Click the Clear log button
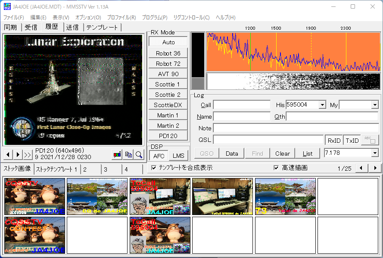The width and height of the screenshot is (383, 258). 282,154
